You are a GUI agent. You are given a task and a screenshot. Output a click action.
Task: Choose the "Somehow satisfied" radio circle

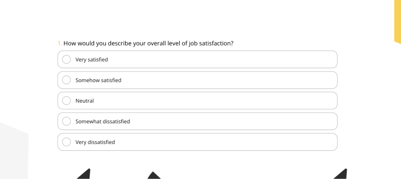tap(67, 80)
